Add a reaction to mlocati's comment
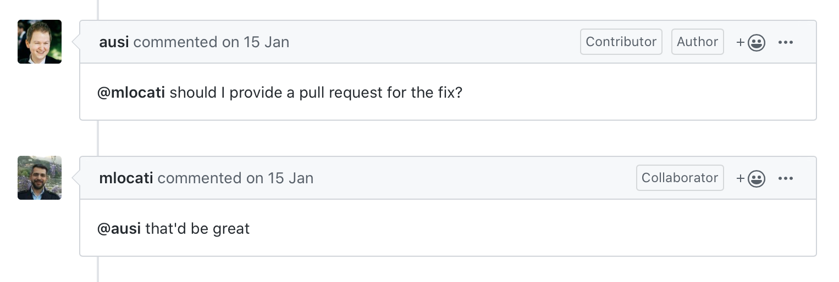The width and height of the screenshot is (839, 282). (751, 178)
